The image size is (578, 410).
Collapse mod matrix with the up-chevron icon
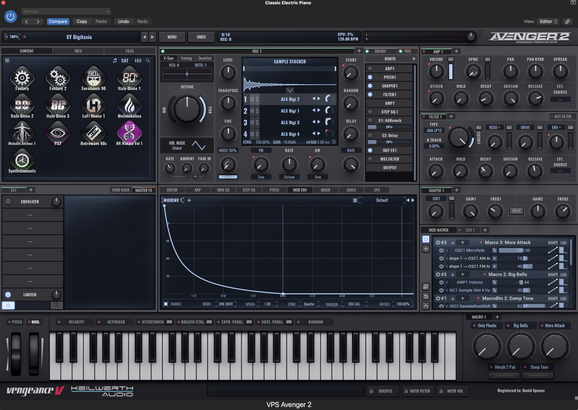426,305
